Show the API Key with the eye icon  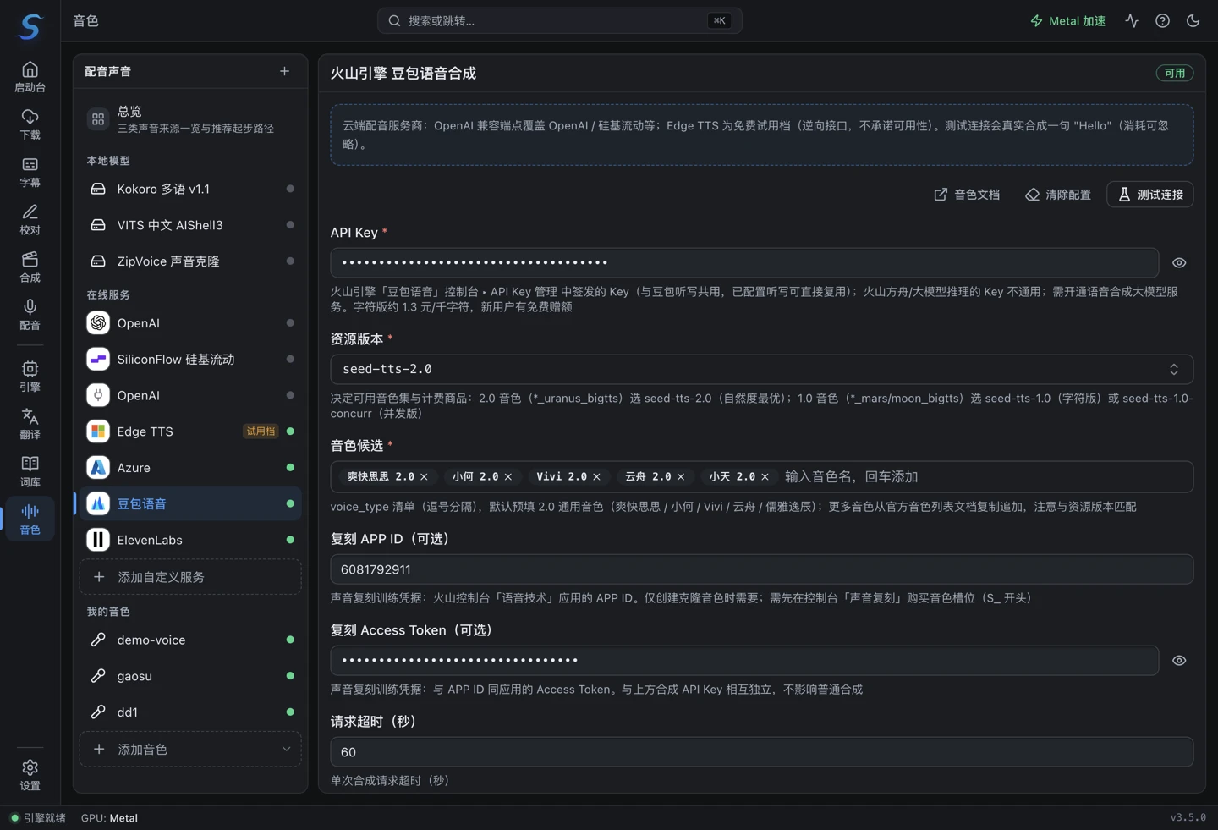(x=1179, y=263)
